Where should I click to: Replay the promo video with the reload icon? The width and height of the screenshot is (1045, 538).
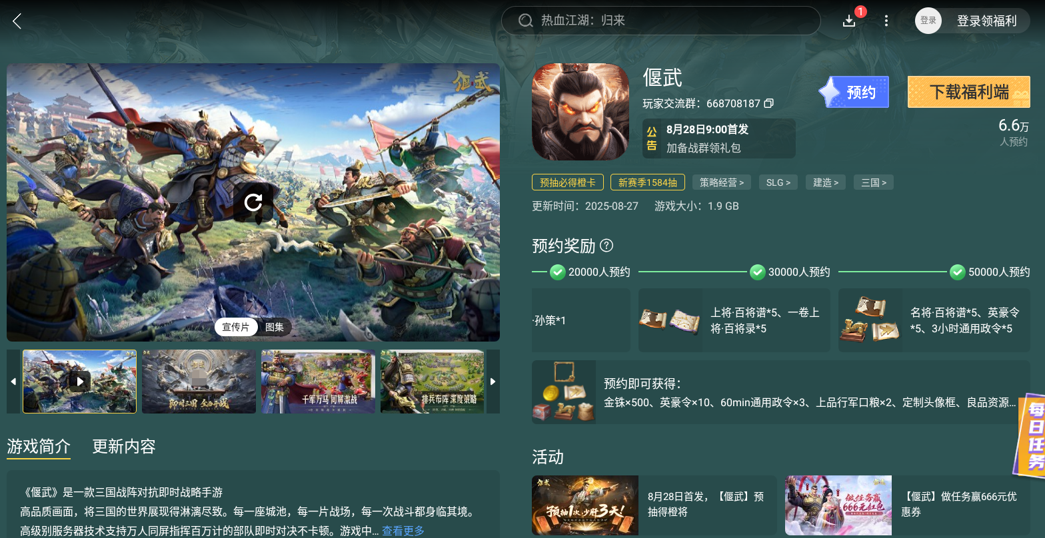click(x=253, y=202)
